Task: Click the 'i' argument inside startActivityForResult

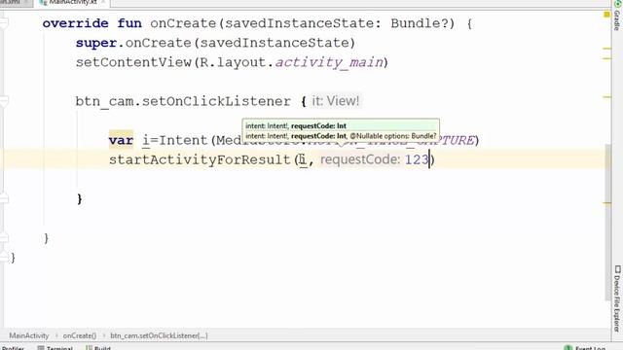Action: point(303,159)
